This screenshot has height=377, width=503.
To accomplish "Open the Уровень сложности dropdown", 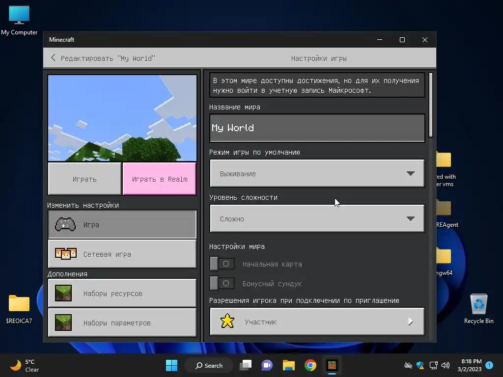I will pos(317,218).
